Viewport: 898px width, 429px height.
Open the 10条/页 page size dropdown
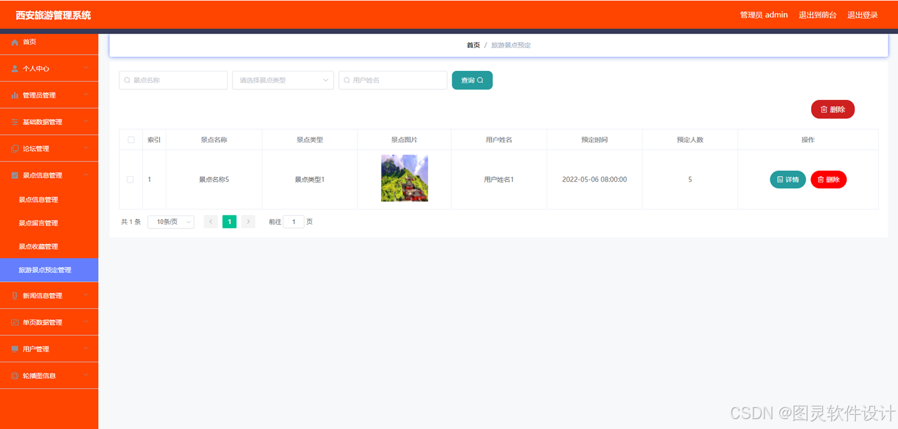(x=171, y=222)
